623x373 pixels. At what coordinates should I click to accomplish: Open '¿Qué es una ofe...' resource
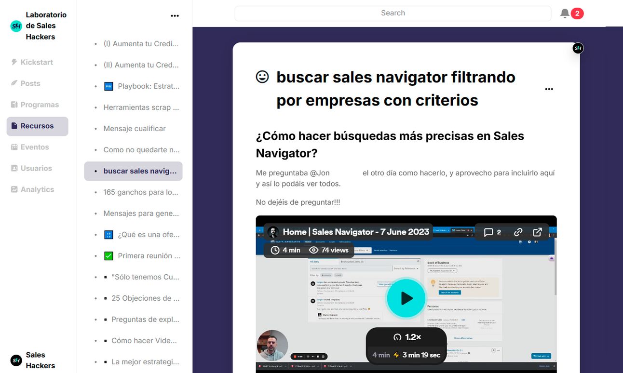pos(149,235)
